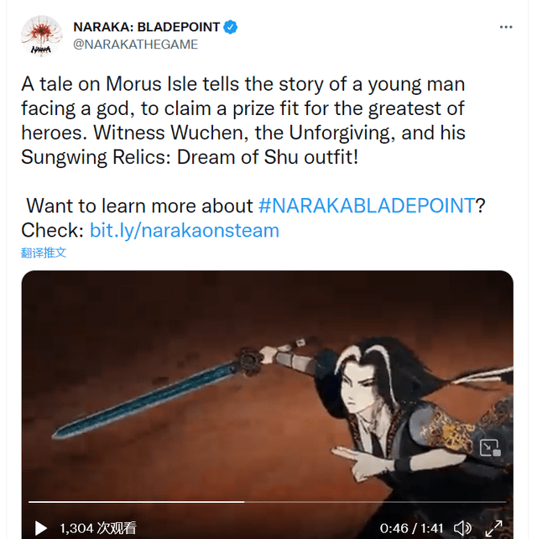The height and width of the screenshot is (539, 537).
Task: Mute the video using the speaker icon
Action: click(462, 527)
